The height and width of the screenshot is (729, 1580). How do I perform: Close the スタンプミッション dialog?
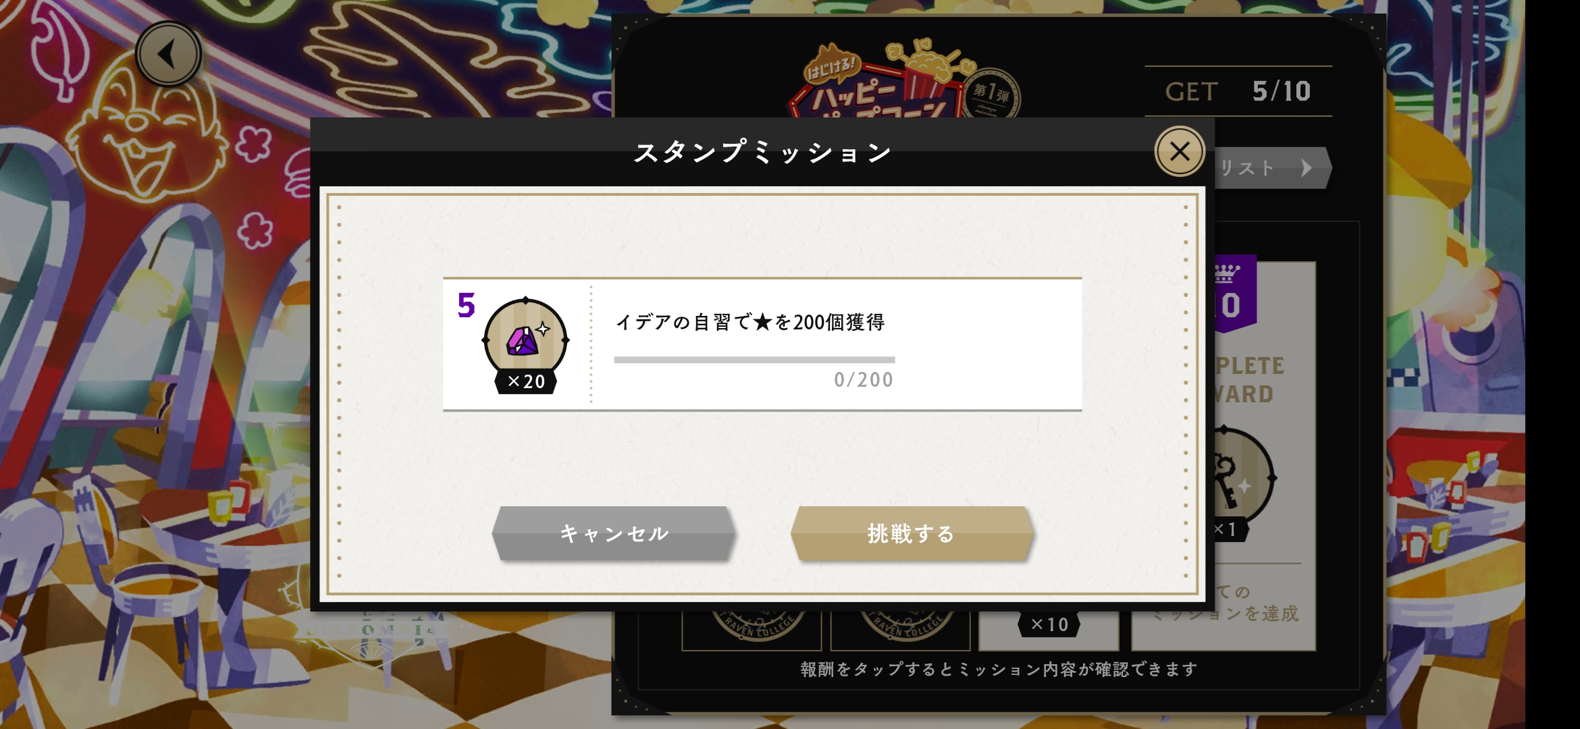1180,151
